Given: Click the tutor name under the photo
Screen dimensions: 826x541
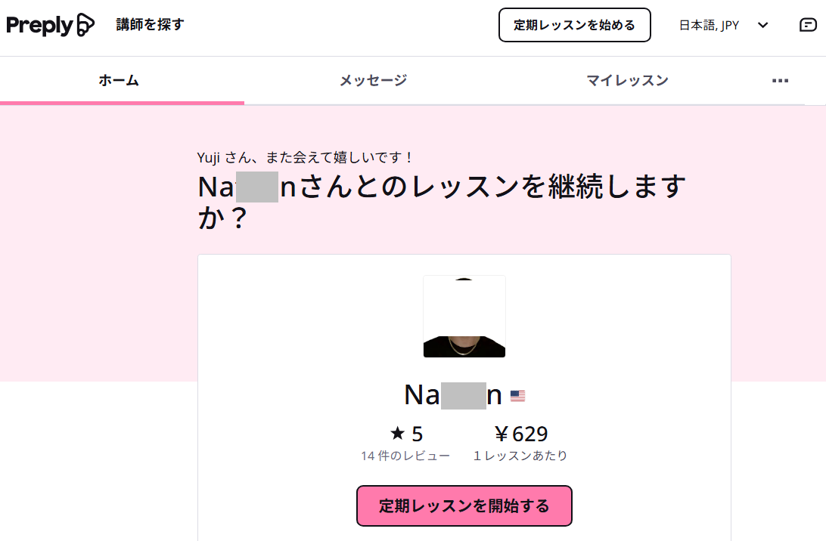Looking at the screenshot, I should click(452, 395).
